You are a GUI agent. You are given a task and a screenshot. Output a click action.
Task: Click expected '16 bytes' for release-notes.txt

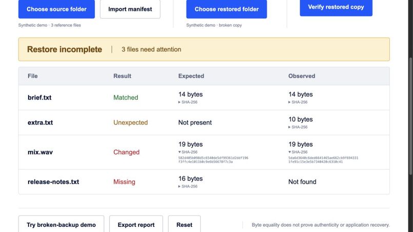(191, 179)
